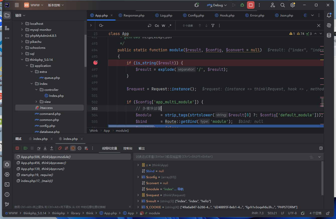This screenshot has height=219, width=336.
Task: Open the Database tool window
Action: (x=329, y=35)
